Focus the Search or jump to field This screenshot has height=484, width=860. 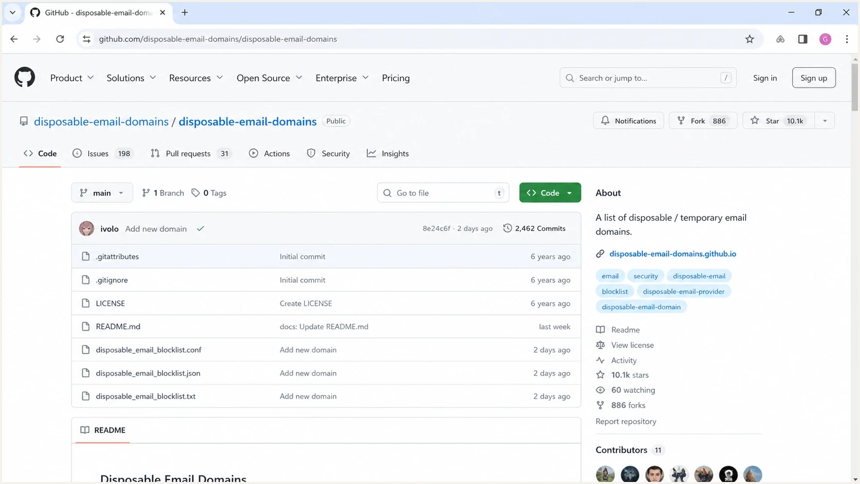click(648, 78)
